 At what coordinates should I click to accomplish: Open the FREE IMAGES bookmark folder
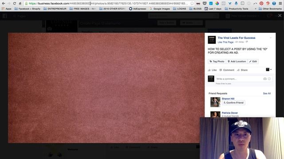pyautogui.click(x=83, y=9)
